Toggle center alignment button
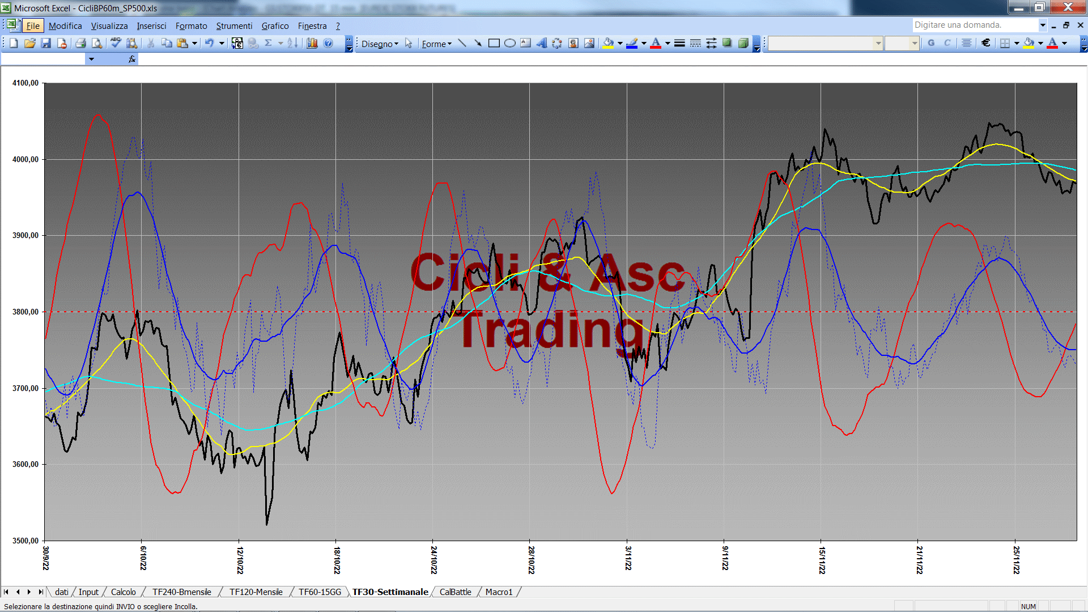 (967, 43)
